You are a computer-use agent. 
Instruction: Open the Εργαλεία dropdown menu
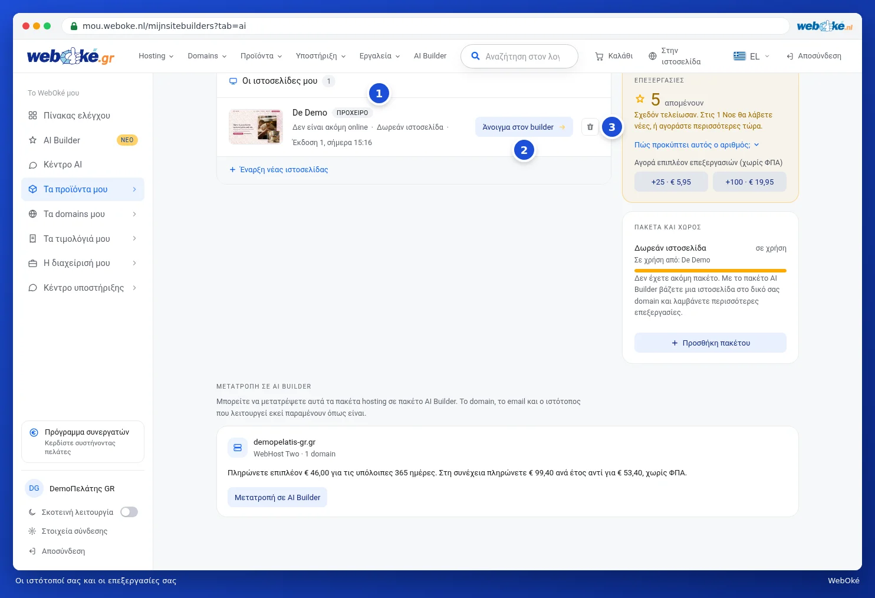point(380,56)
